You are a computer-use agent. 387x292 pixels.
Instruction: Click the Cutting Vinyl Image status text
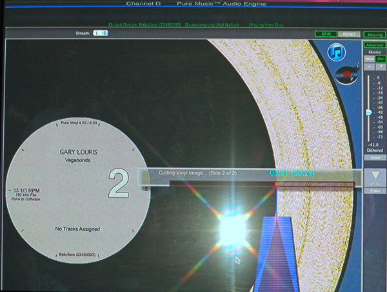coord(197,173)
